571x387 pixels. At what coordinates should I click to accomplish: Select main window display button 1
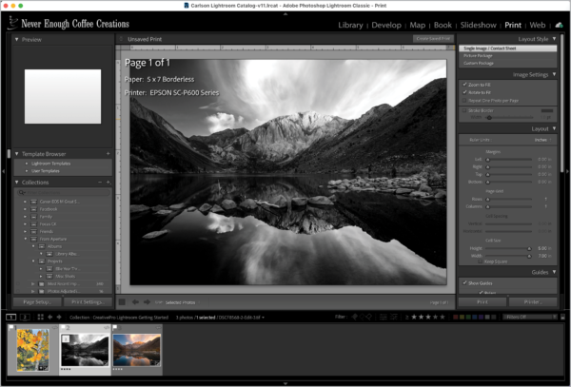11,318
